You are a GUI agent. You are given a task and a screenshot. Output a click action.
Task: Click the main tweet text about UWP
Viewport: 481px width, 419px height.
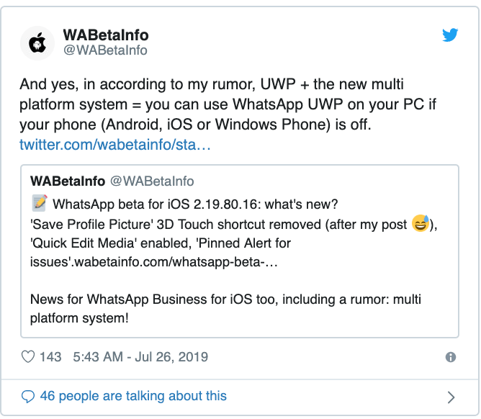point(228,104)
